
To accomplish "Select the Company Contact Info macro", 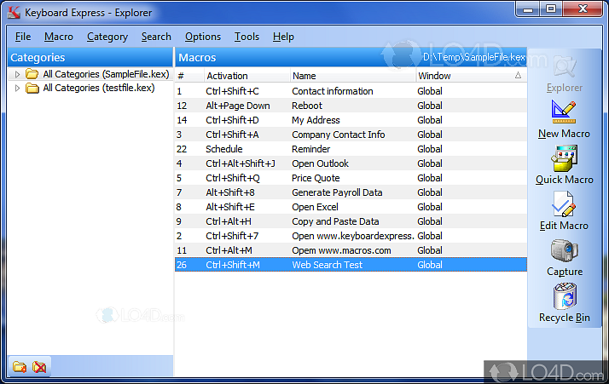I will (351, 135).
